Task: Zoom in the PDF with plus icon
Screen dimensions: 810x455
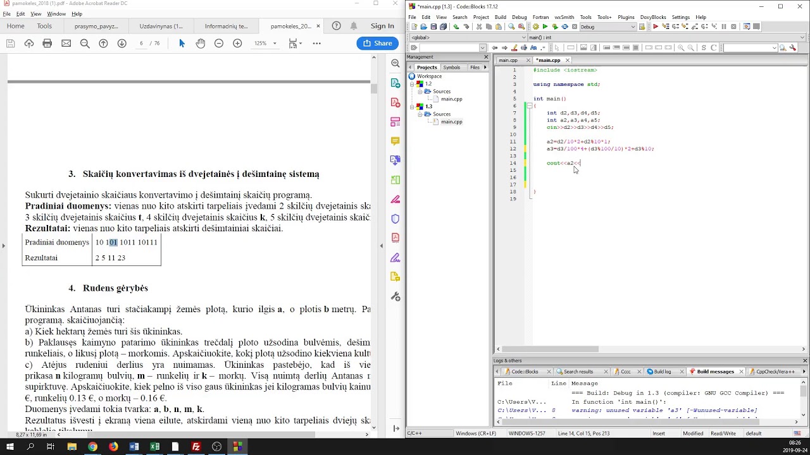Action: click(237, 43)
